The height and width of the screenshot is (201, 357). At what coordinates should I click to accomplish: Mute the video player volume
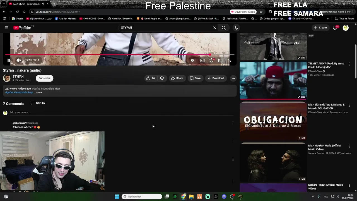click(x=18, y=60)
